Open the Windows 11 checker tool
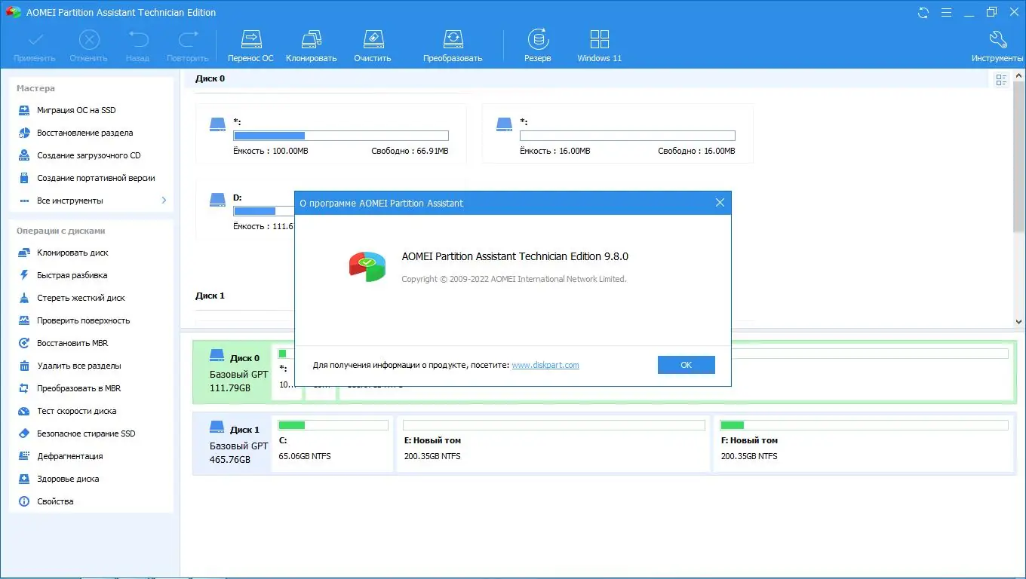Image resolution: width=1026 pixels, height=579 pixels. [599, 46]
